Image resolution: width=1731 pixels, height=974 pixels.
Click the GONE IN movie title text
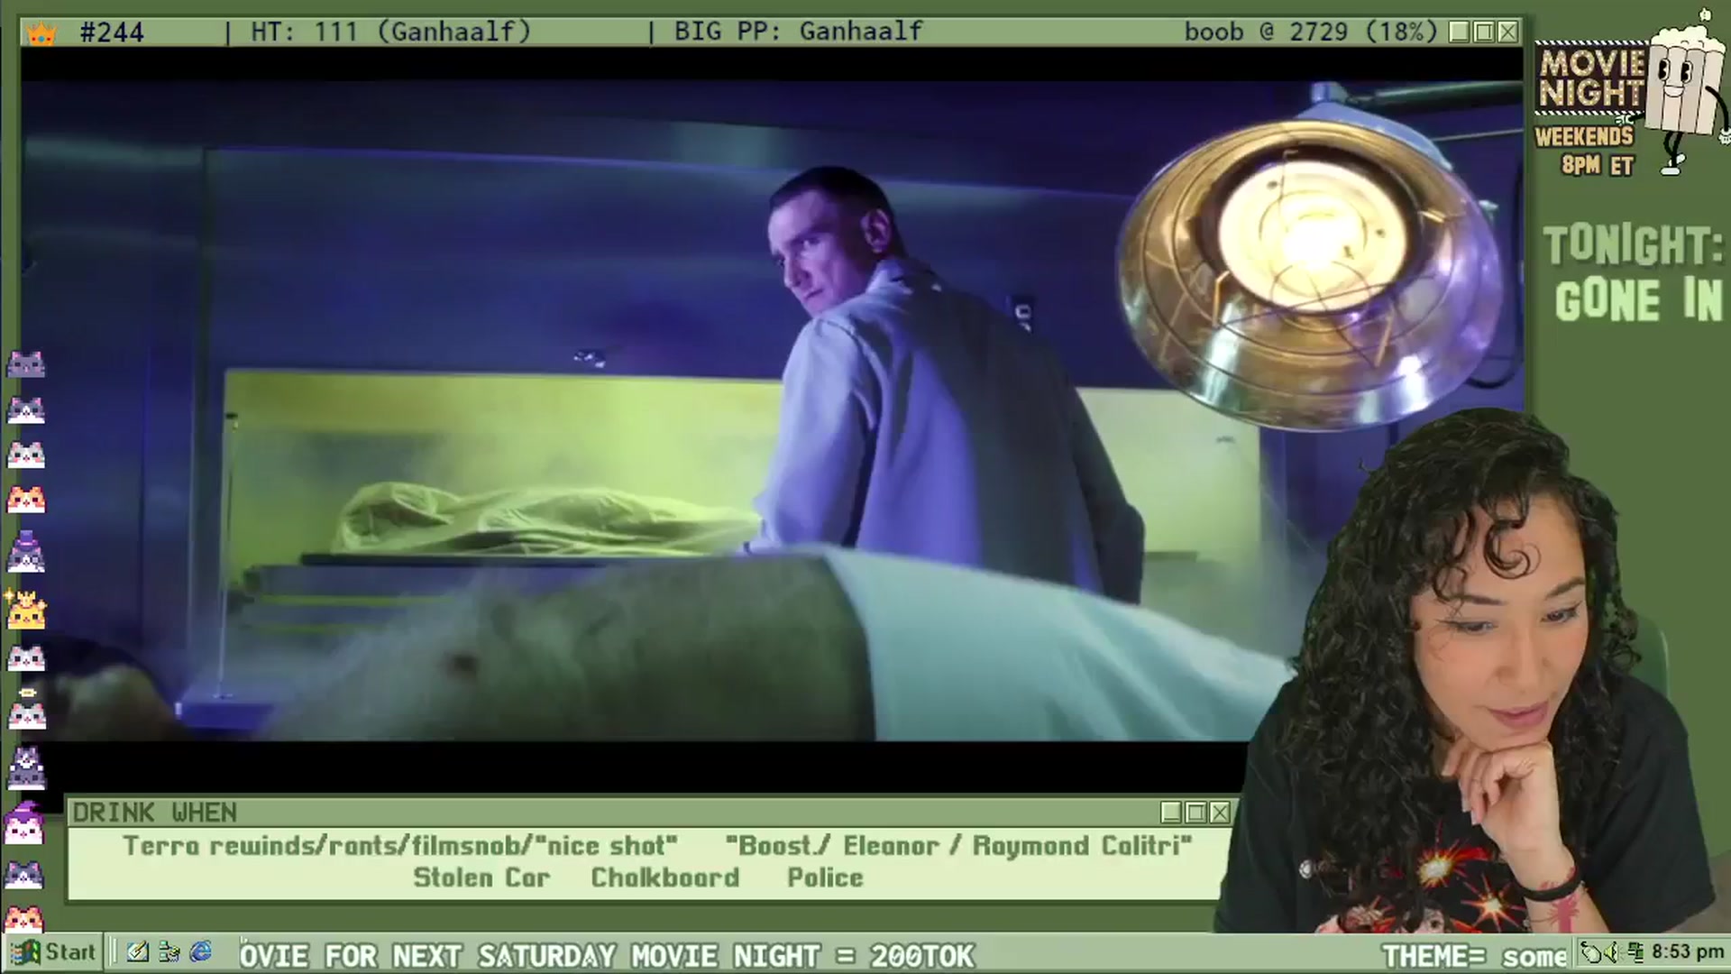(x=1639, y=300)
